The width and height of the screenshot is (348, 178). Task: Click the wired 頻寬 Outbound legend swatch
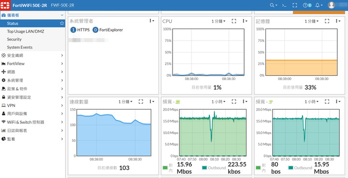(x=204, y=167)
